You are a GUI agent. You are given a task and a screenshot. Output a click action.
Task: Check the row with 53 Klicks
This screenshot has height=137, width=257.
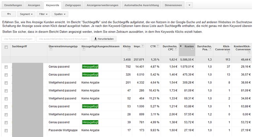(6, 107)
